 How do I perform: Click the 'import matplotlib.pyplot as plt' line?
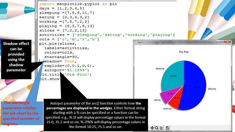[x=78, y=4]
